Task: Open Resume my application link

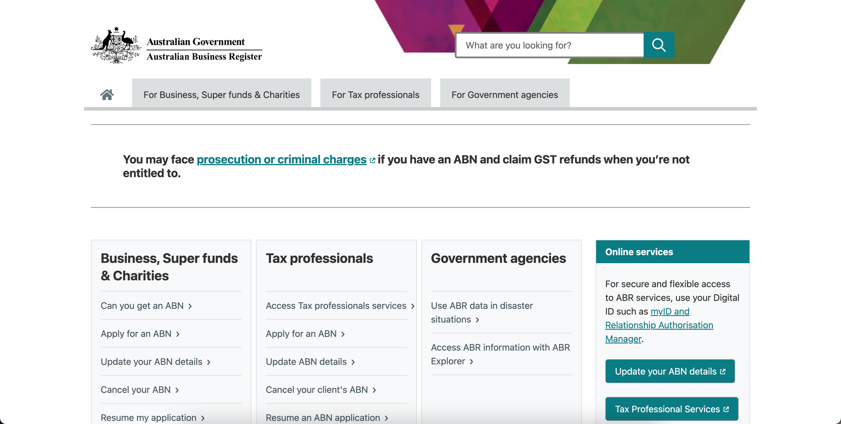Action: click(x=148, y=418)
